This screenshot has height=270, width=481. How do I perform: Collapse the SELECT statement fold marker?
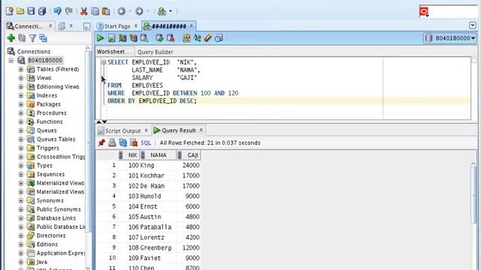pyautogui.click(x=104, y=62)
